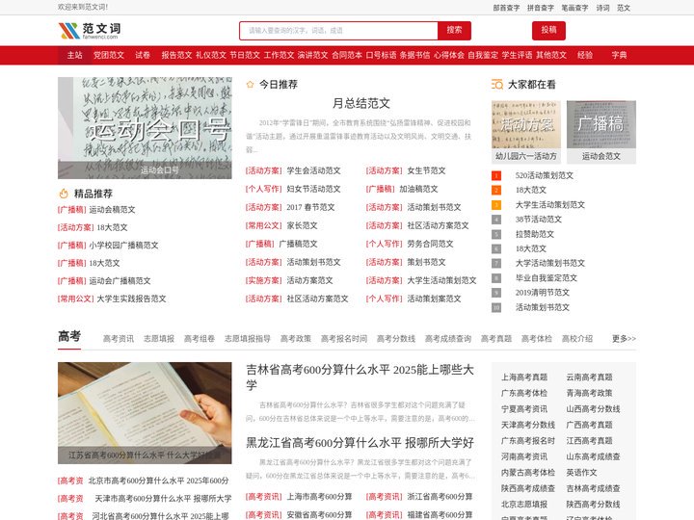This screenshot has height=520, width=694.
Task: Click the list icon beside 大家都在看
Action: click(497, 85)
